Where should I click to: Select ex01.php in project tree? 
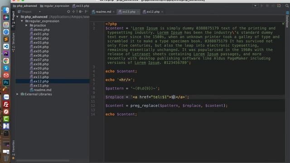[x=41, y=34]
